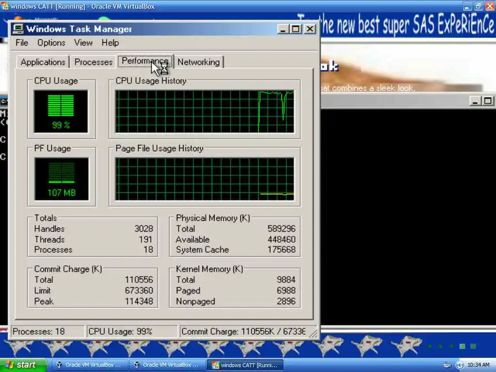
Task: Click the system tray clock 10:34 AM
Action: click(x=478, y=365)
